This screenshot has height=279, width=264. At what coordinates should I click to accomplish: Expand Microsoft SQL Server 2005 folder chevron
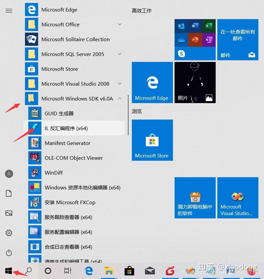(x=120, y=54)
